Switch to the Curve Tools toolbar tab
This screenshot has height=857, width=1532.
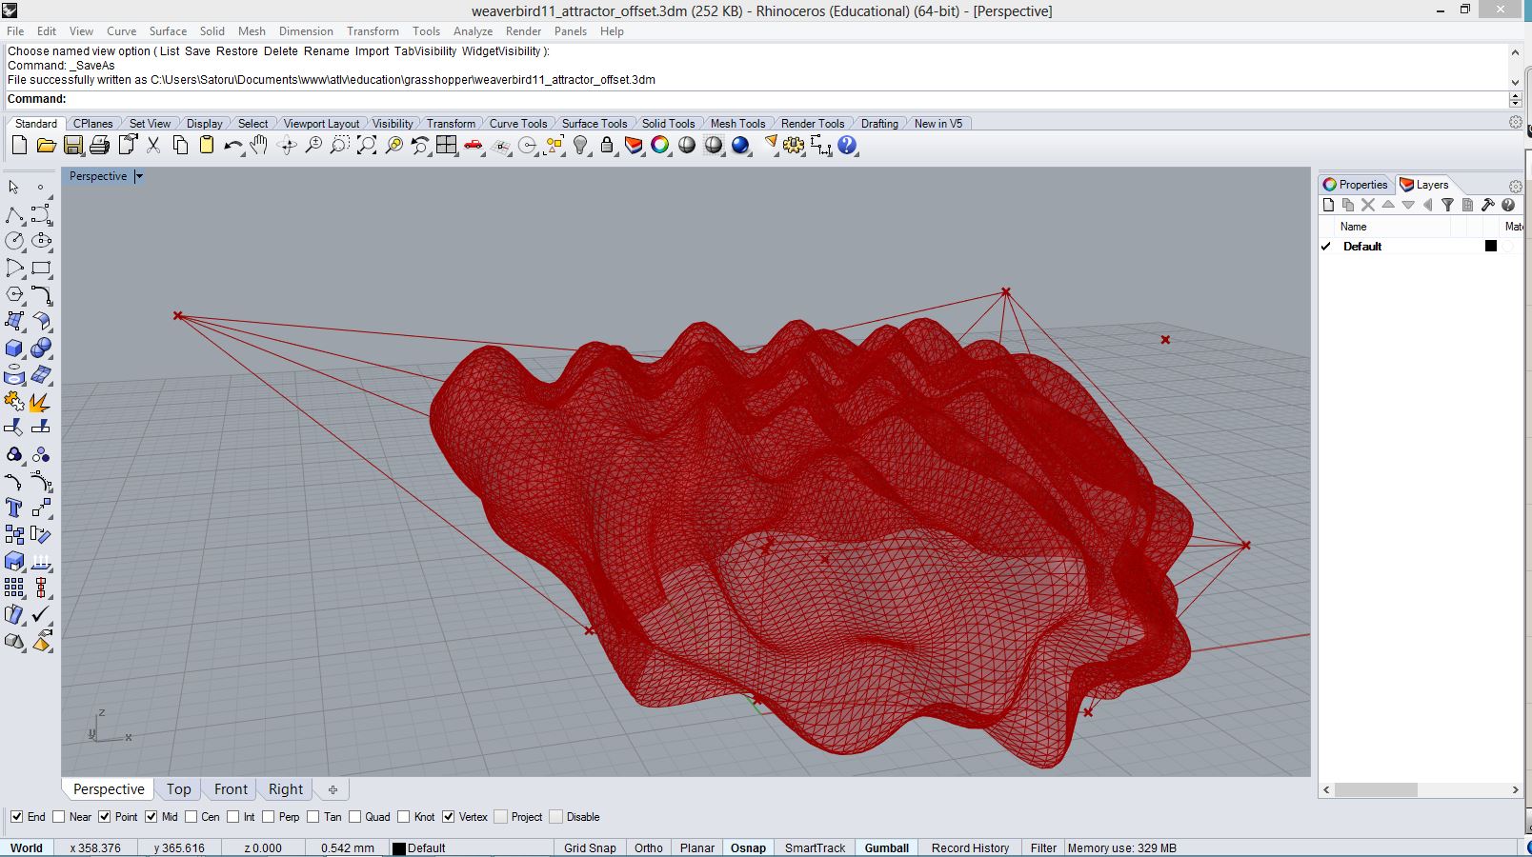(517, 124)
